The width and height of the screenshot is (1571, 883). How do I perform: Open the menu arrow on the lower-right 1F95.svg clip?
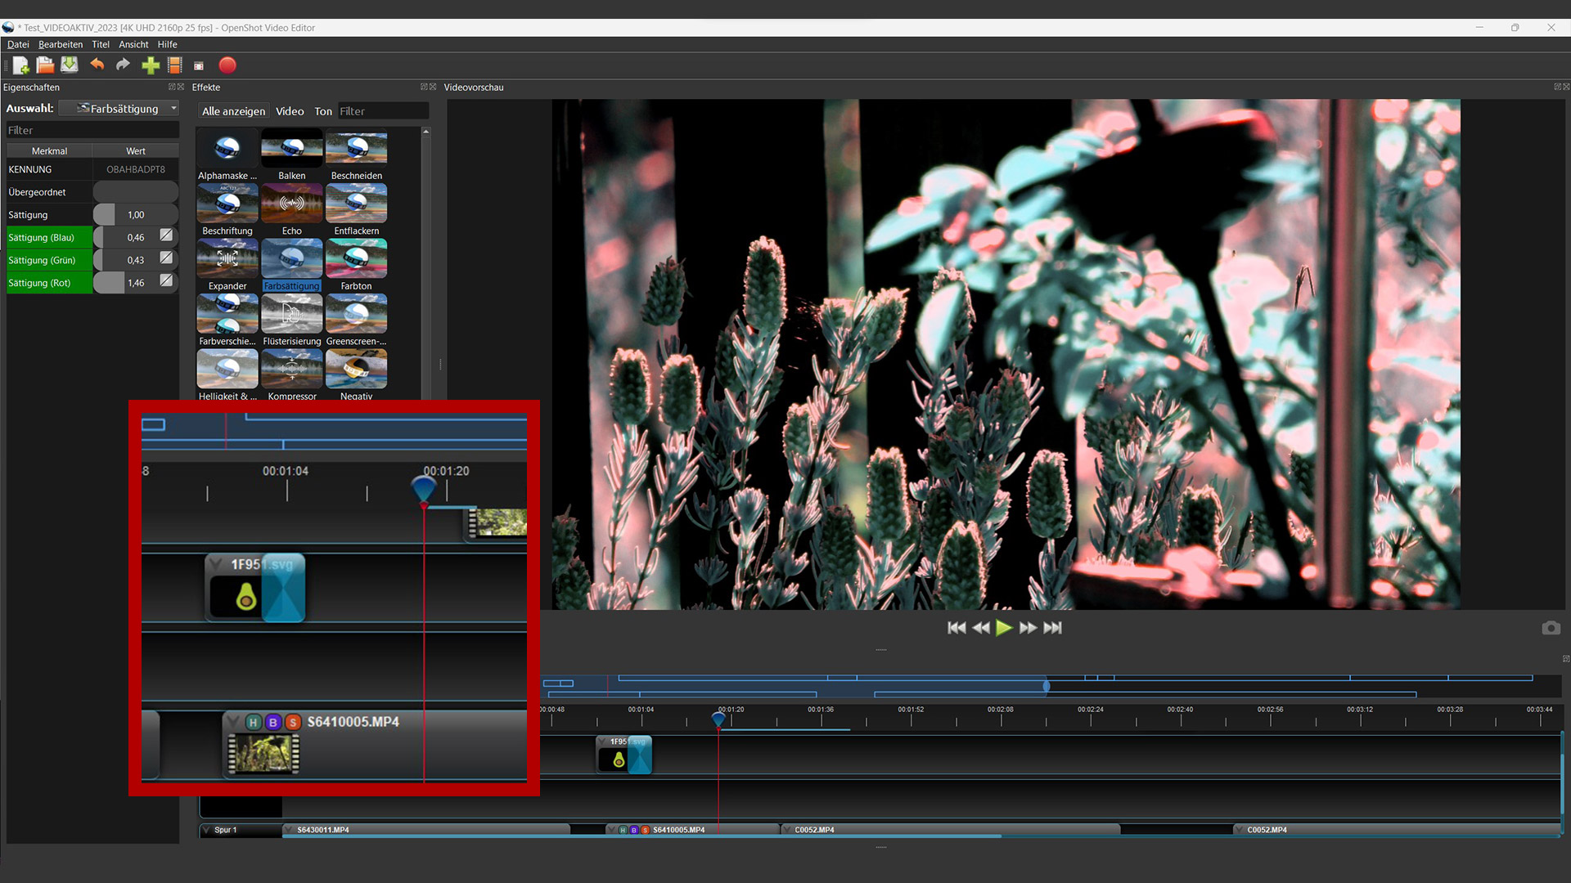(x=603, y=742)
